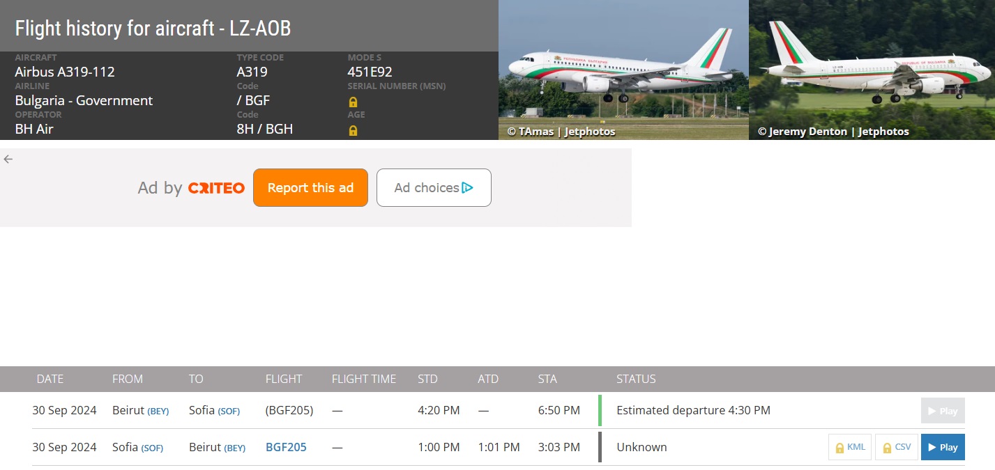995x470 pixels.
Task: Download the CSV file for Sofia–Beirut flight
Action: point(896,447)
